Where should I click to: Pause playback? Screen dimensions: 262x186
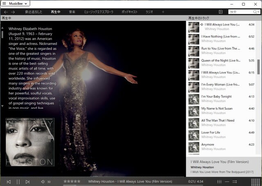(x=18, y=182)
